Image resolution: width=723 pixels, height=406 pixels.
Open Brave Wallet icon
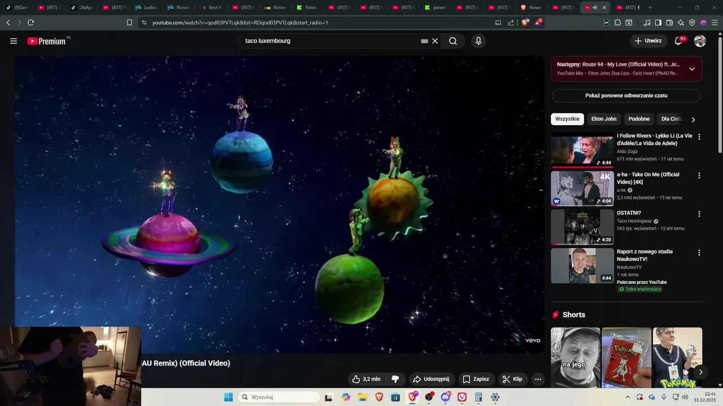pyautogui.click(x=669, y=23)
